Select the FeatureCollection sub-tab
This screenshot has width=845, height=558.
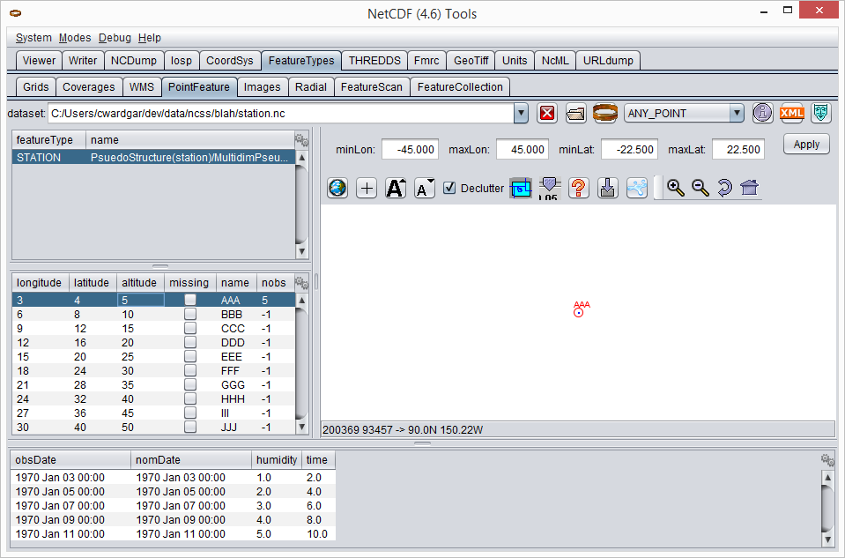(460, 87)
